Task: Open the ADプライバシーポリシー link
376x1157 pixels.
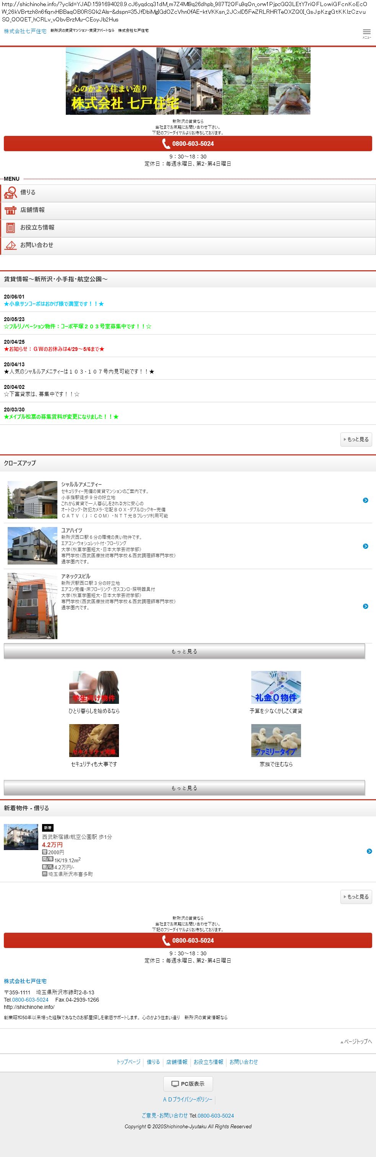Action: [187, 1099]
